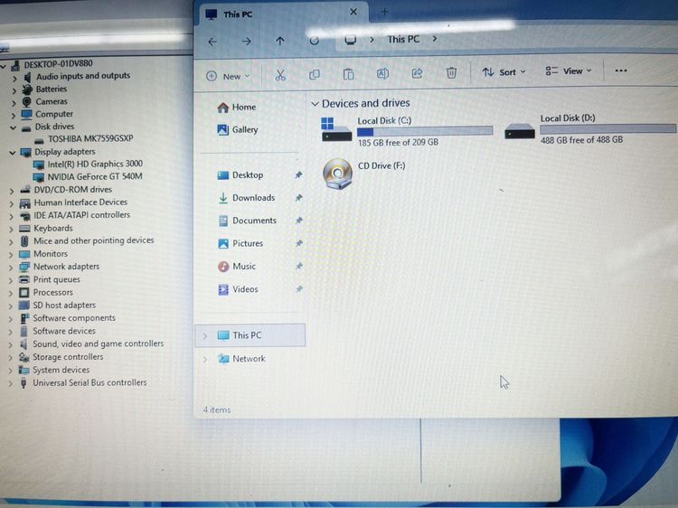
Task: Collapse Display adapters in Device Manager
Action: pos(12,153)
